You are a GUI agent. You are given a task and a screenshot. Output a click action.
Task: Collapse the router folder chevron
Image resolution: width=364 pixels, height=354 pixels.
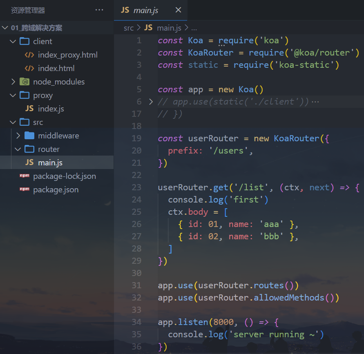click(x=18, y=149)
